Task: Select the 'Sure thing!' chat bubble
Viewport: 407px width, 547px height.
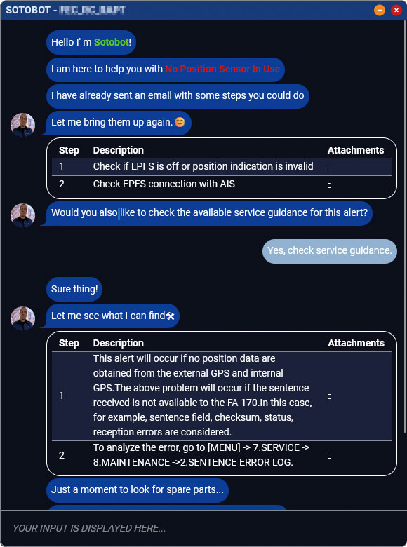Action: (74, 289)
